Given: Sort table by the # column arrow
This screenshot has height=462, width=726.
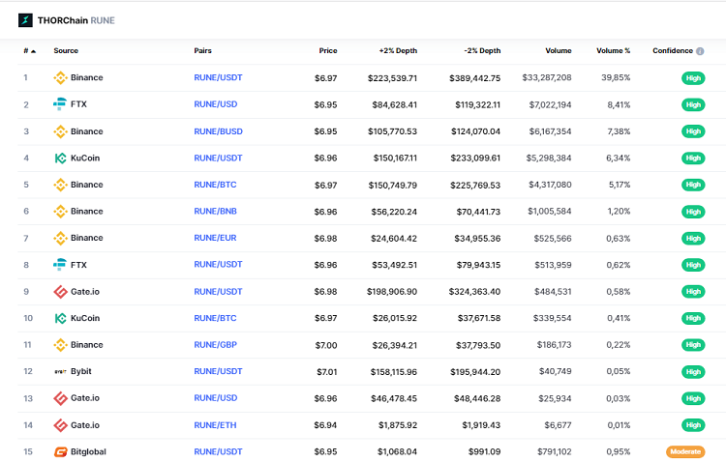Looking at the screenshot, I should point(34,51).
